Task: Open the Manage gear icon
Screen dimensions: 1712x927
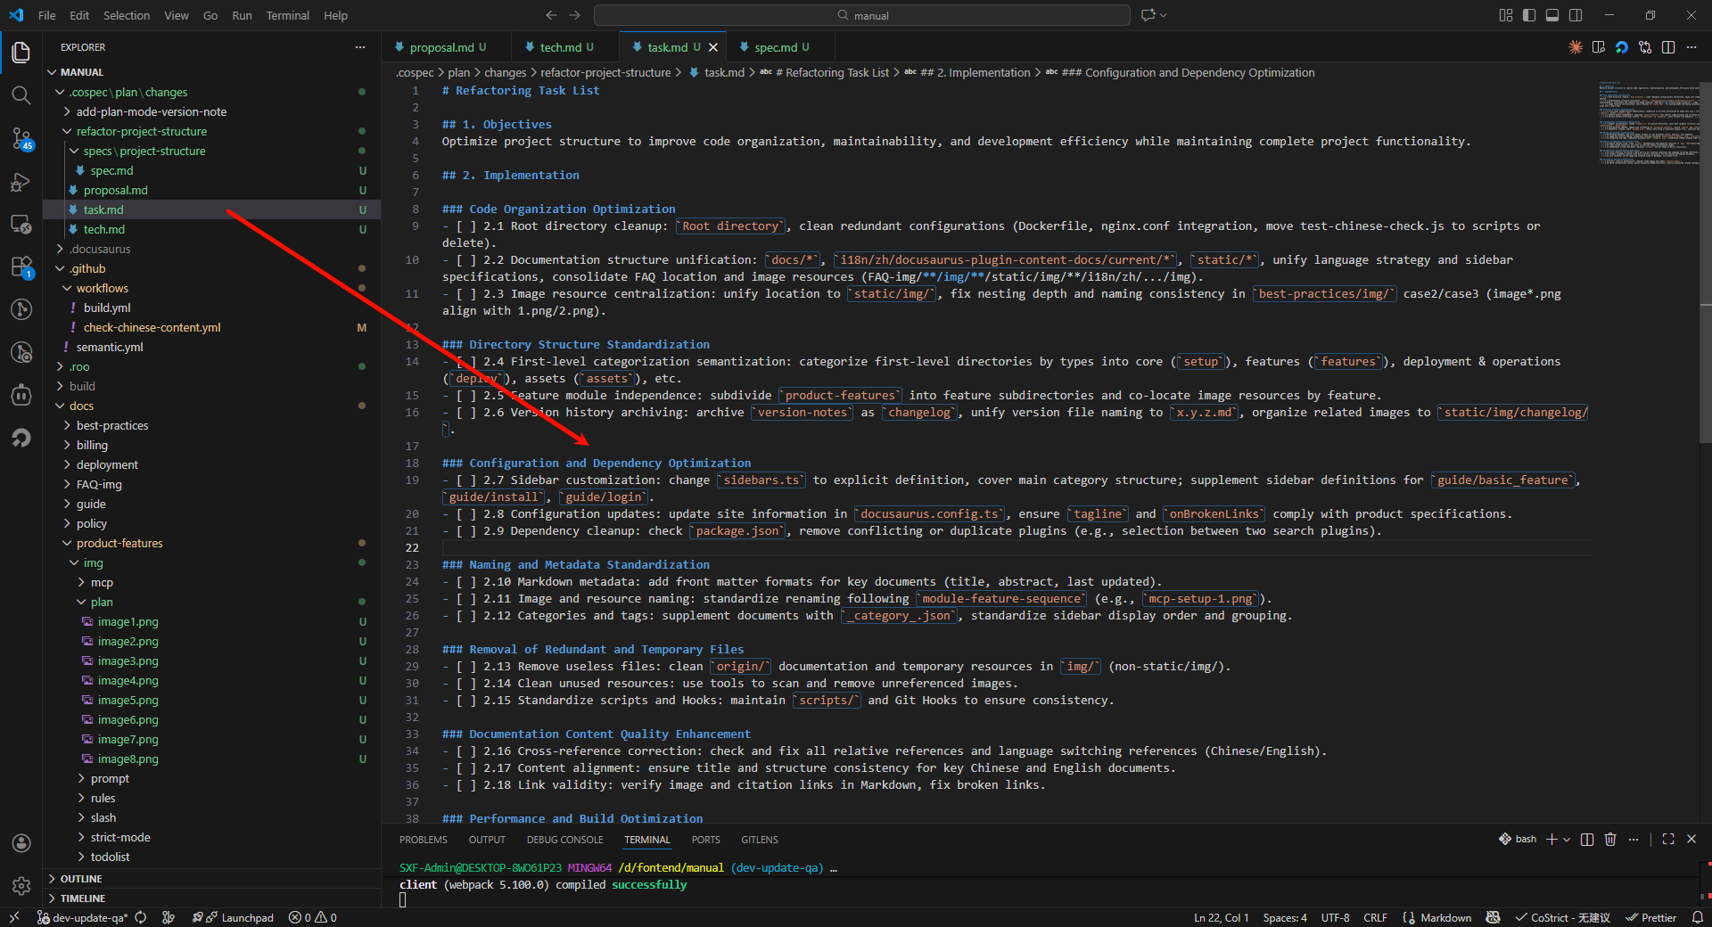Action: [21, 885]
